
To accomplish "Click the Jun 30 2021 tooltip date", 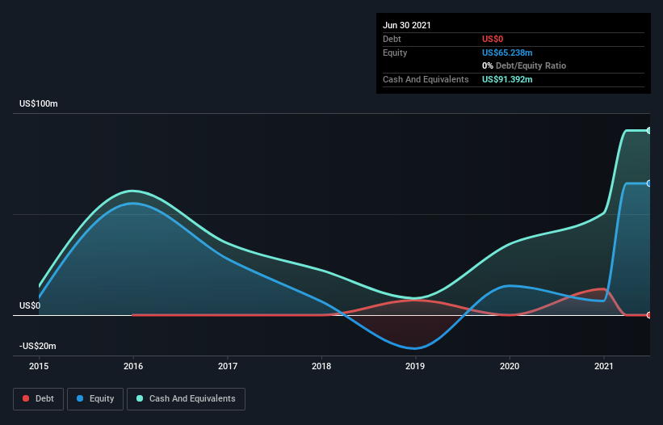I will (x=407, y=25).
